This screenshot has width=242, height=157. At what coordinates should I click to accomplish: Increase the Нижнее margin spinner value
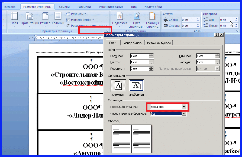(x=217, y=55)
